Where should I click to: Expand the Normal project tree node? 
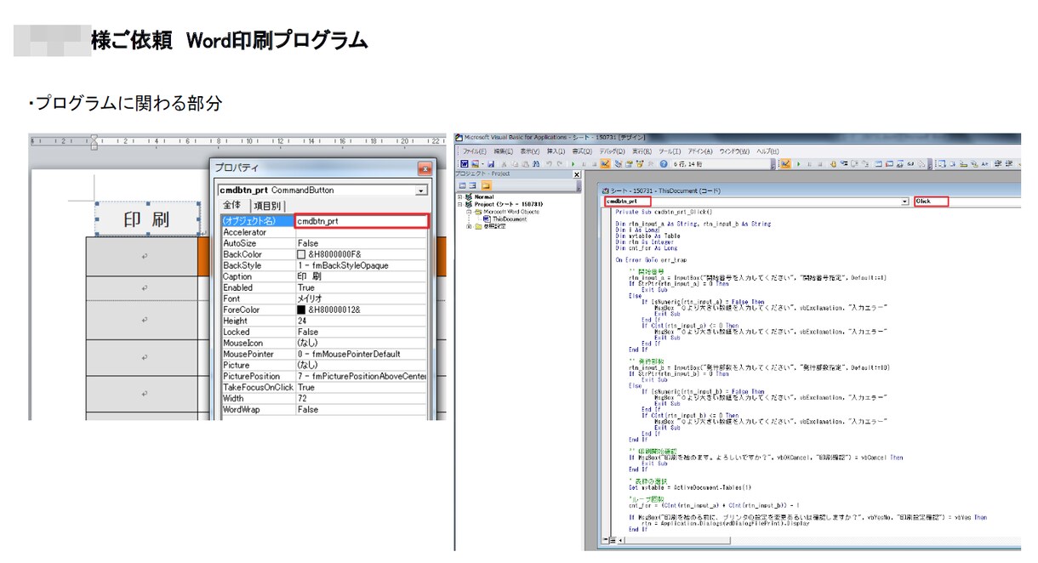(x=459, y=196)
